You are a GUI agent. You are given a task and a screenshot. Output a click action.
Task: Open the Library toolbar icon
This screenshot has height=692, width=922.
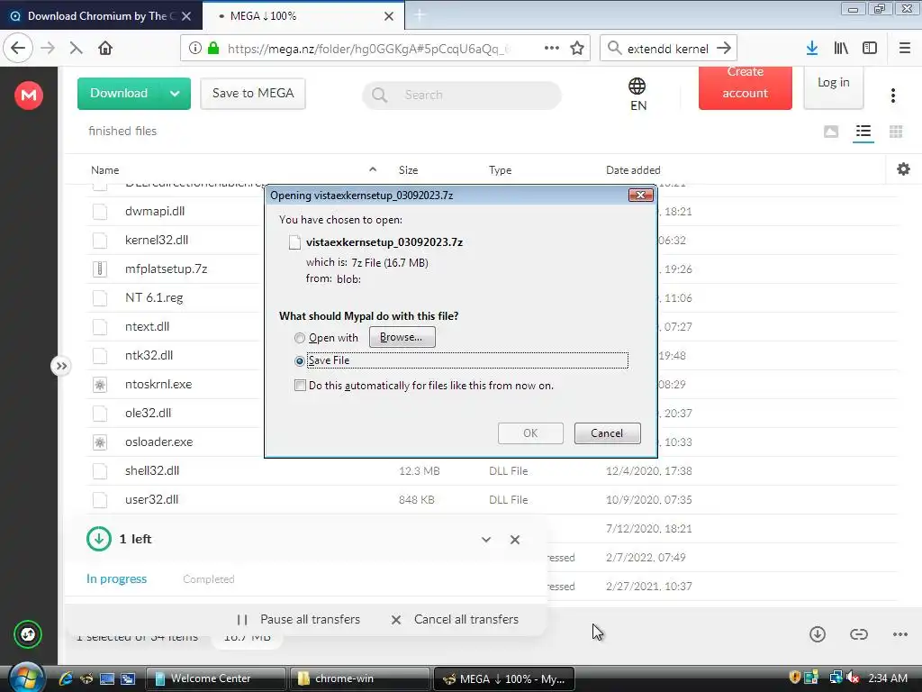(841, 49)
